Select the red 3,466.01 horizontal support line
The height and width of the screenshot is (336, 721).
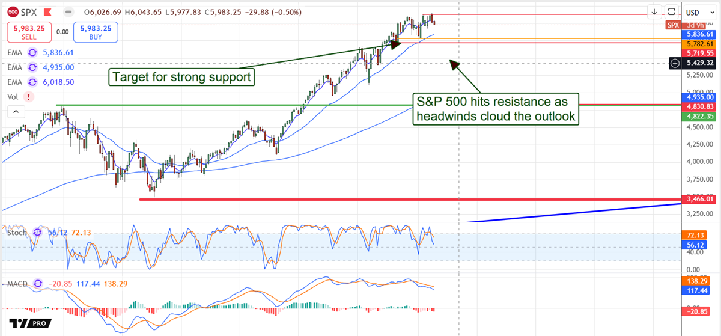tap(360, 199)
